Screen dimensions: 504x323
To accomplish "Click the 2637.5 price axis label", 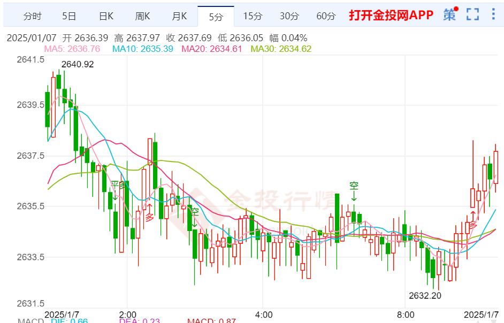I will (x=30, y=156).
